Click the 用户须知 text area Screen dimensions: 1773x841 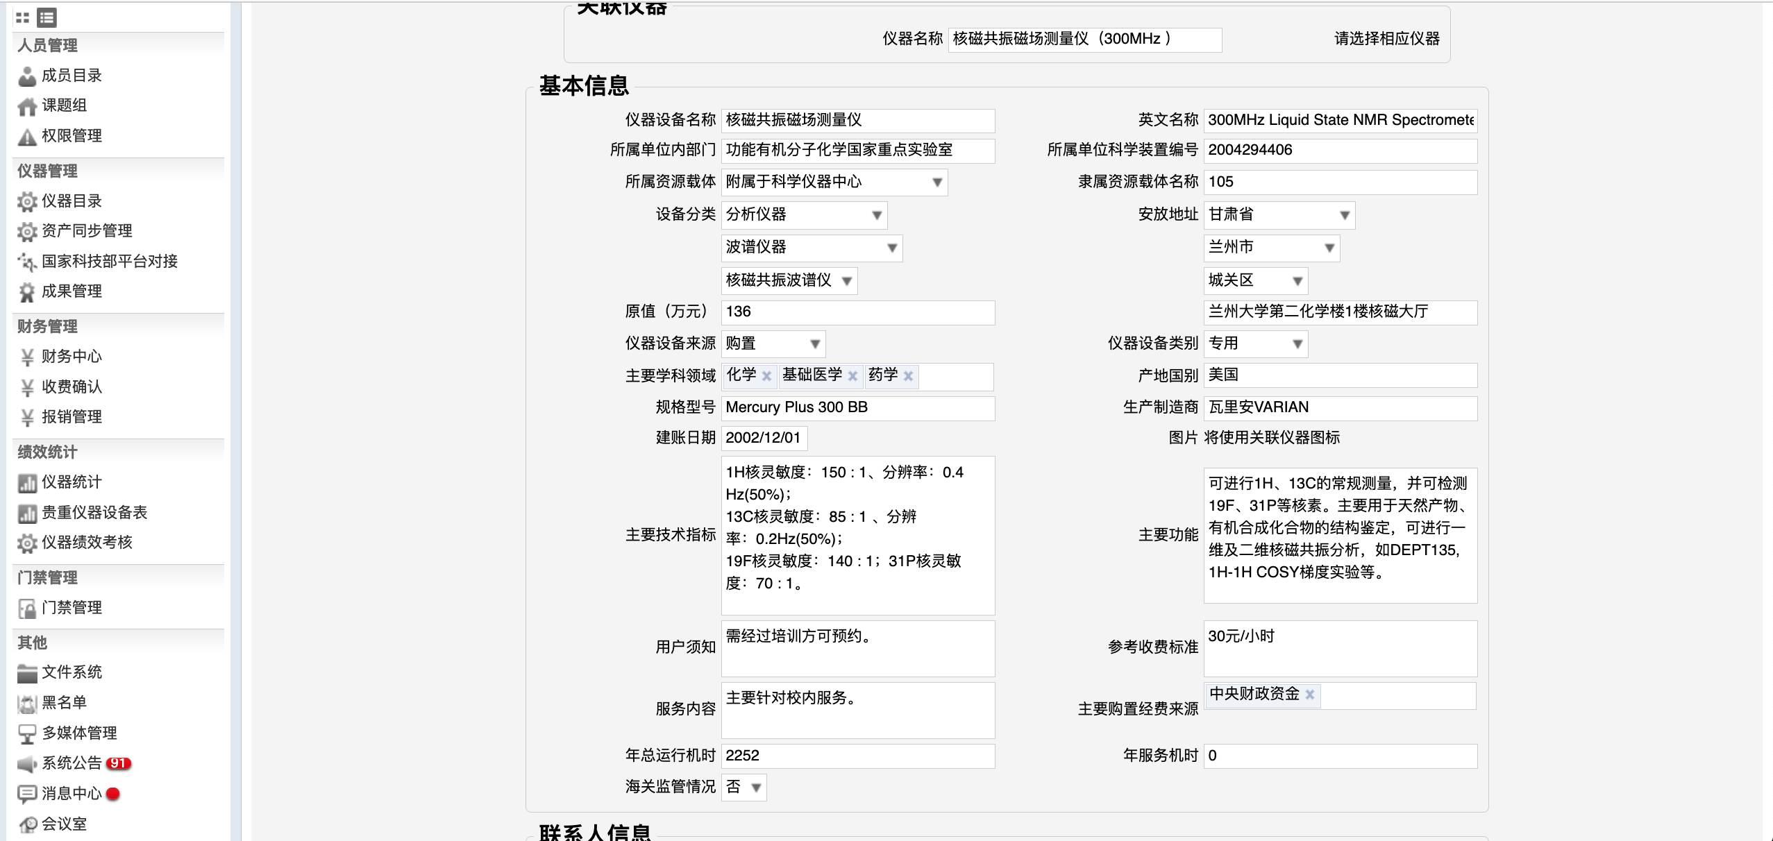tap(858, 649)
